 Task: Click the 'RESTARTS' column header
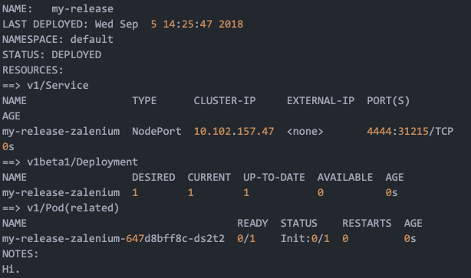tap(367, 223)
